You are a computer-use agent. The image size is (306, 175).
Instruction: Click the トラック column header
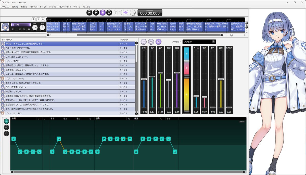[127, 40]
